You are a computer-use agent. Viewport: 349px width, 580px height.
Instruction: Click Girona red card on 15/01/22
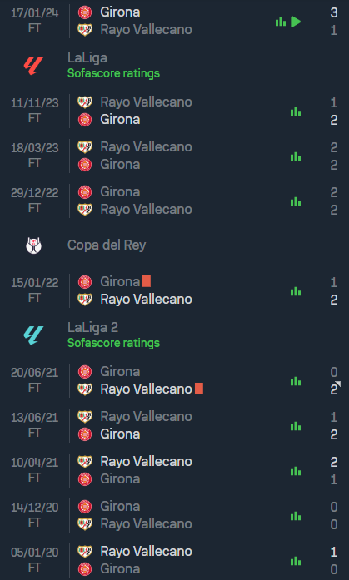(147, 281)
